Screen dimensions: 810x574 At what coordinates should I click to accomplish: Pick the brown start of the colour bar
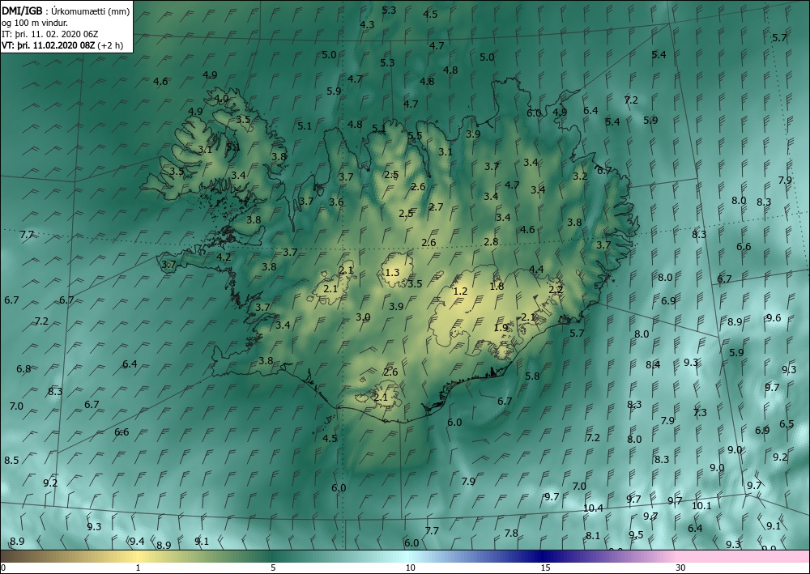[x=21, y=556]
